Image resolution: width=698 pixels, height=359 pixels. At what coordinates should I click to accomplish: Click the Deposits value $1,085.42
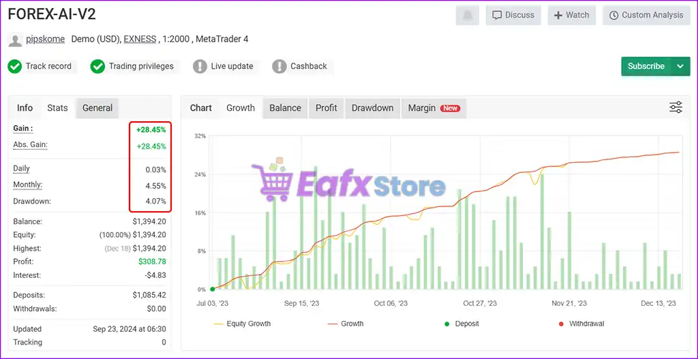coord(149,295)
